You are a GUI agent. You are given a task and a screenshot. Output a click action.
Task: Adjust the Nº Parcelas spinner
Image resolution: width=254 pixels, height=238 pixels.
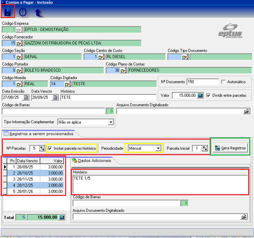[42, 148]
